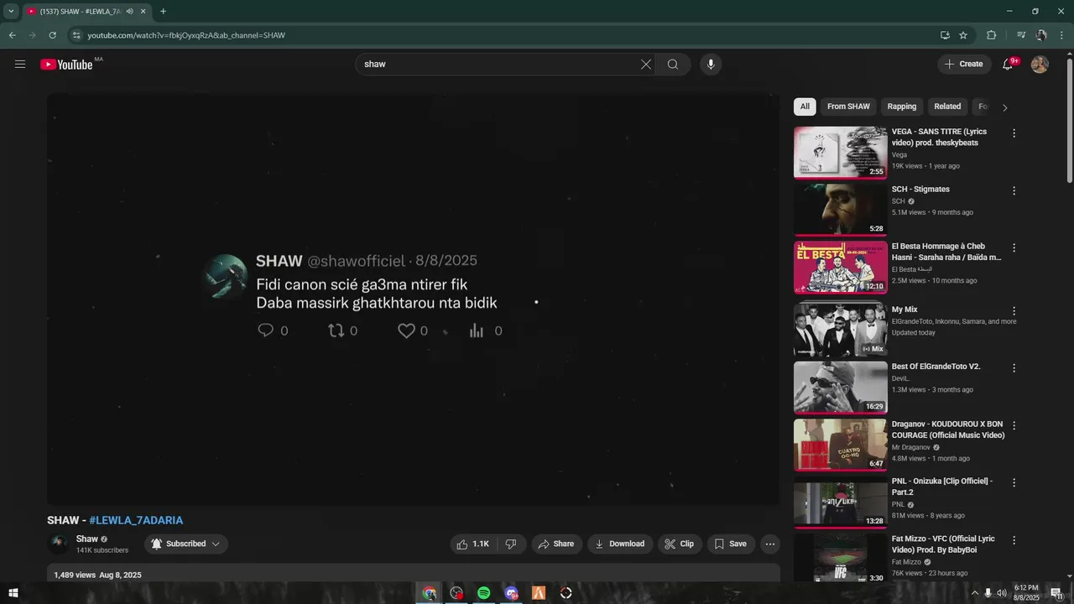Open Shaw channel avatar
The width and height of the screenshot is (1074, 604).
(x=59, y=544)
